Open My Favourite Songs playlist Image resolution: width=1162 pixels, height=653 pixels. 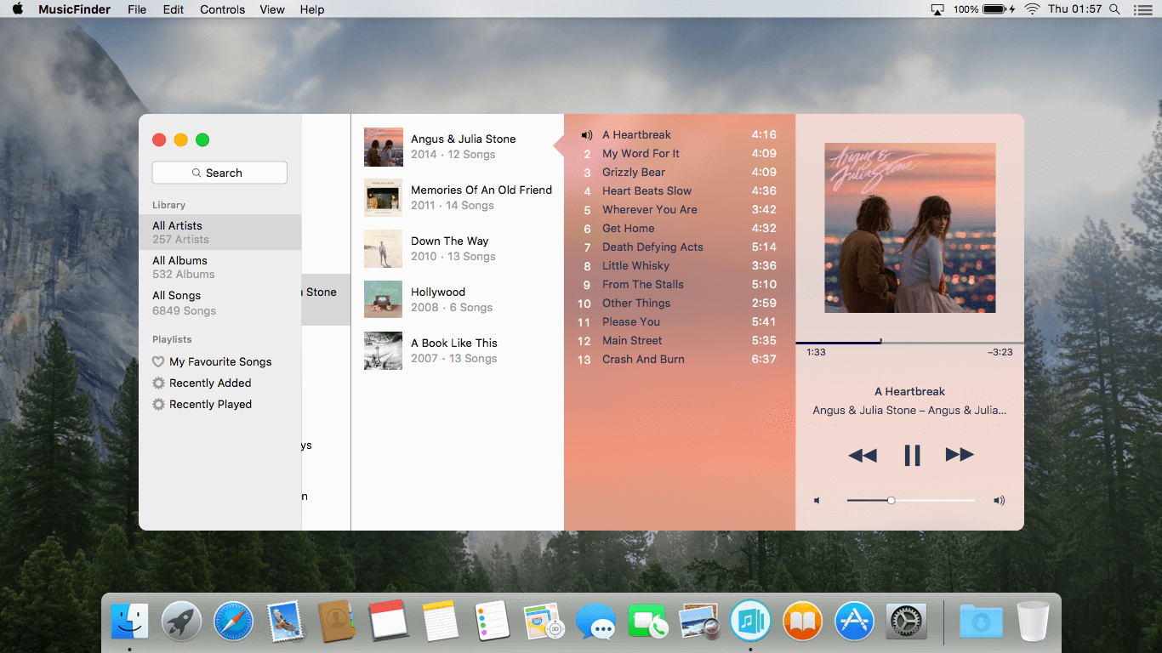point(220,362)
